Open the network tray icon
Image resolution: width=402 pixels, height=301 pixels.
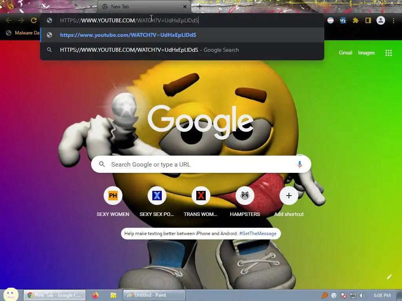pos(353,296)
